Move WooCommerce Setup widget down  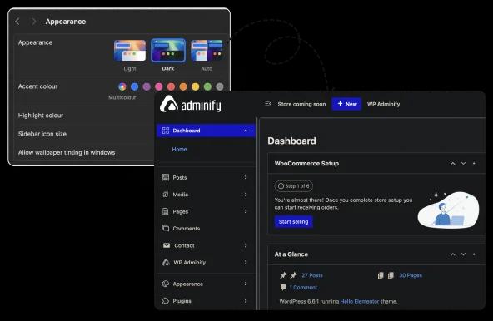pyautogui.click(x=464, y=163)
